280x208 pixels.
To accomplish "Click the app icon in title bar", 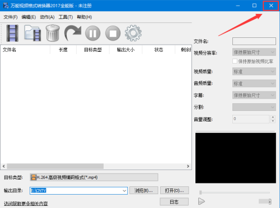I will [6, 6].
